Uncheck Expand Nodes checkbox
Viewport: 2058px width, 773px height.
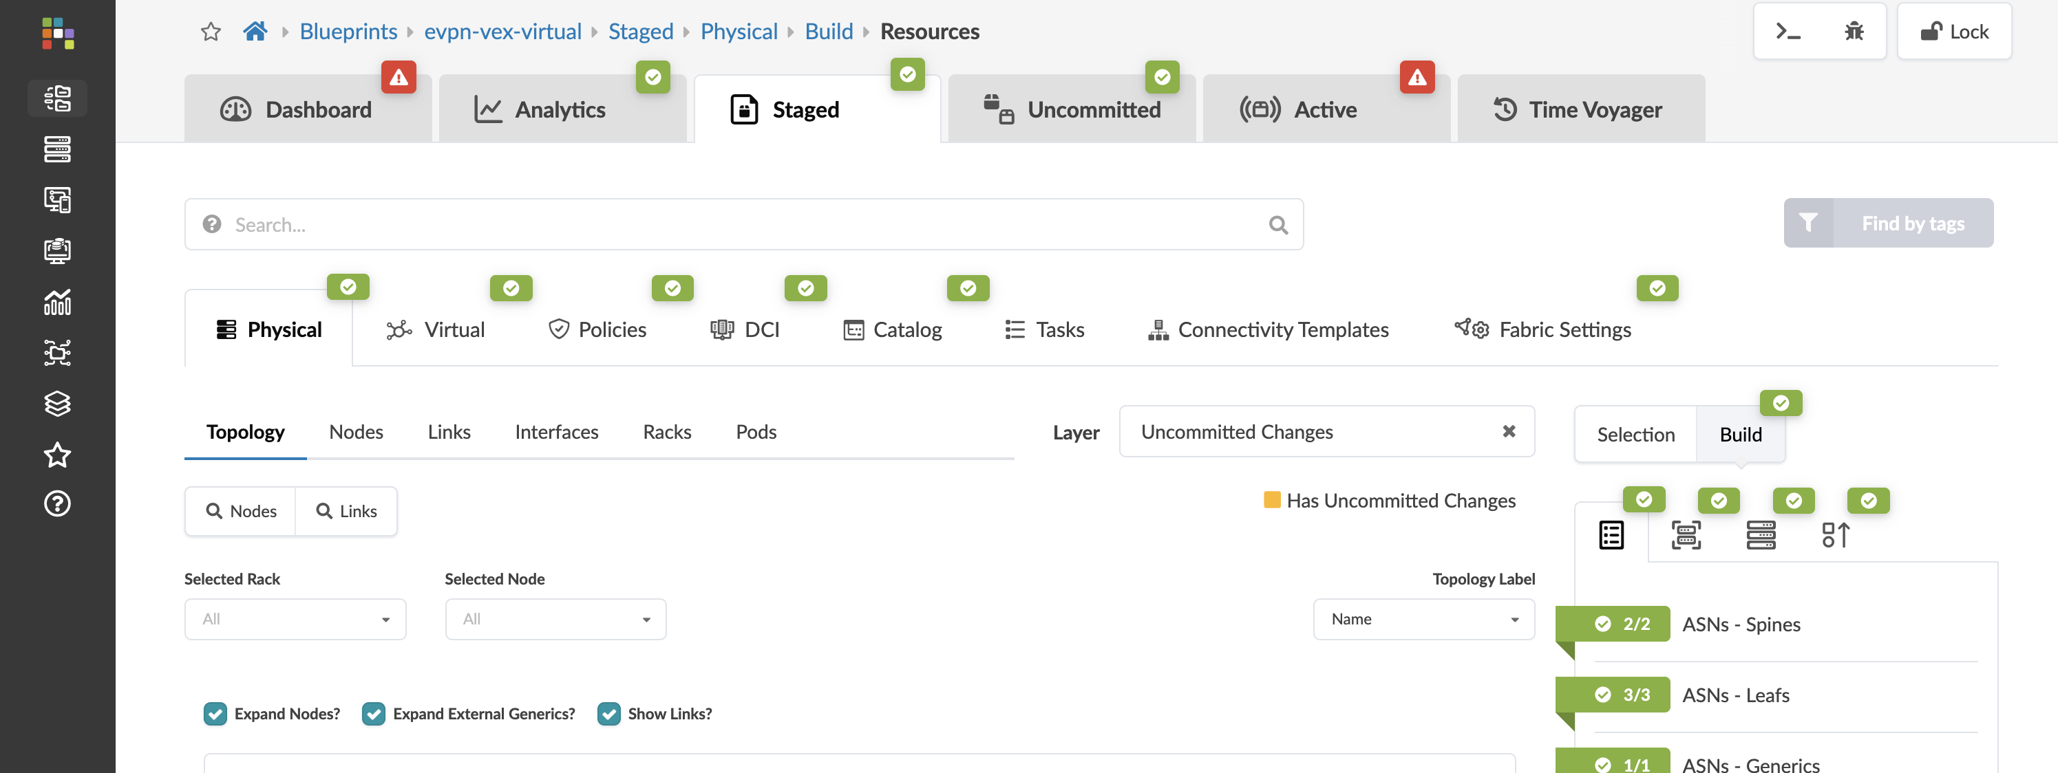tap(215, 713)
